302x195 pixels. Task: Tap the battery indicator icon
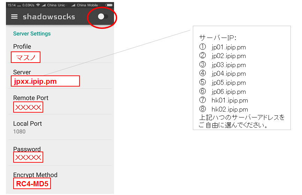pyautogui.click(x=109, y=5)
